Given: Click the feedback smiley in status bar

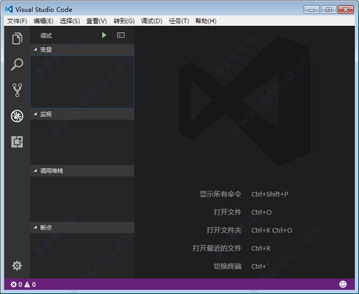Looking at the screenshot, I should [343, 284].
